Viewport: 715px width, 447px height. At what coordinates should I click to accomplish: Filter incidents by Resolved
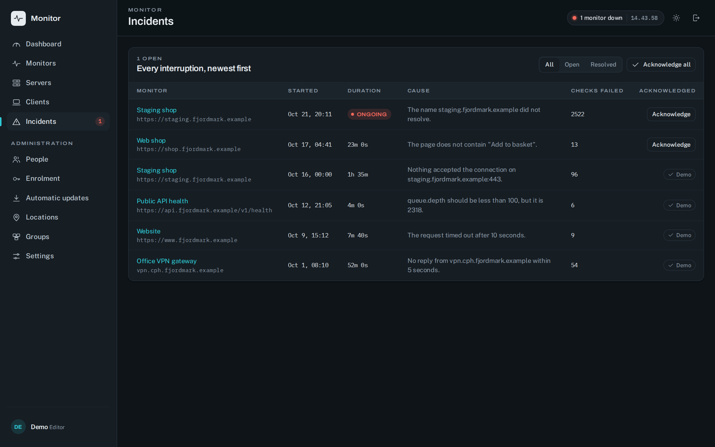(x=603, y=65)
